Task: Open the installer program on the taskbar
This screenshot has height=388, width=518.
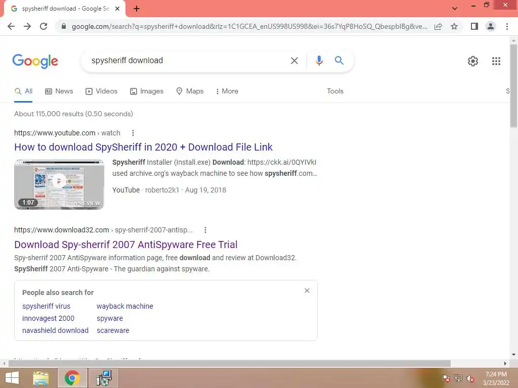Action: coord(104,378)
